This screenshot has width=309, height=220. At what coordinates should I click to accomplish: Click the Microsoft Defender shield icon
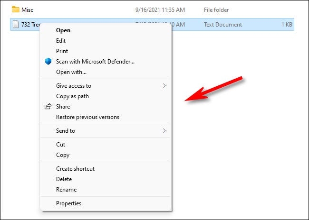click(x=48, y=62)
